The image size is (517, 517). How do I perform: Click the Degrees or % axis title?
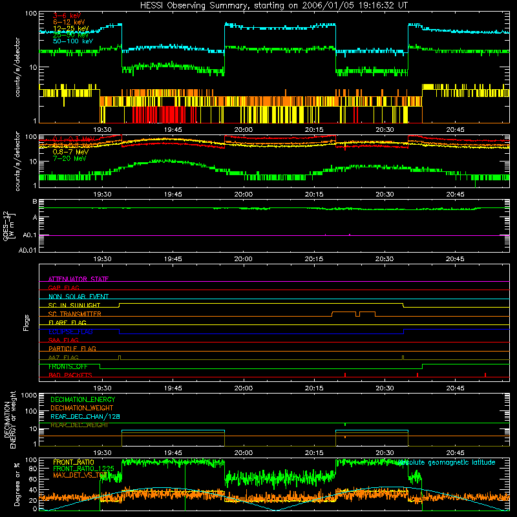(17, 484)
